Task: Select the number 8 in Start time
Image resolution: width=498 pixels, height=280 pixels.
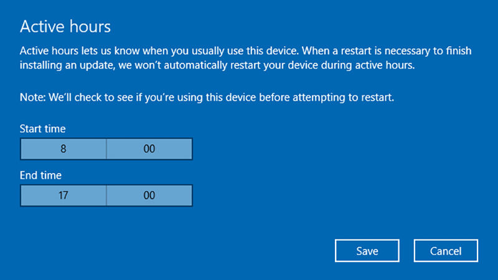Action: pos(63,149)
